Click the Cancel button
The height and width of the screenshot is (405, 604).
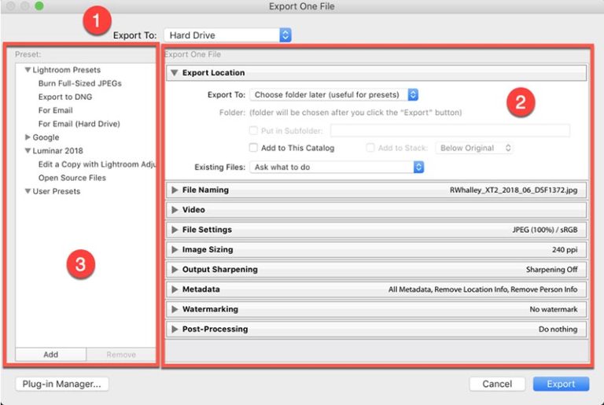click(497, 384)
